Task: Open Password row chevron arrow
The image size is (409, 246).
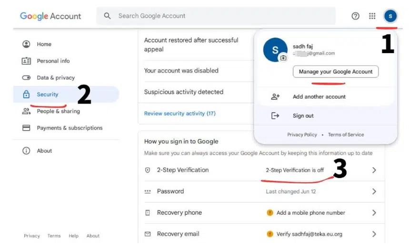Action: (374, 191)
